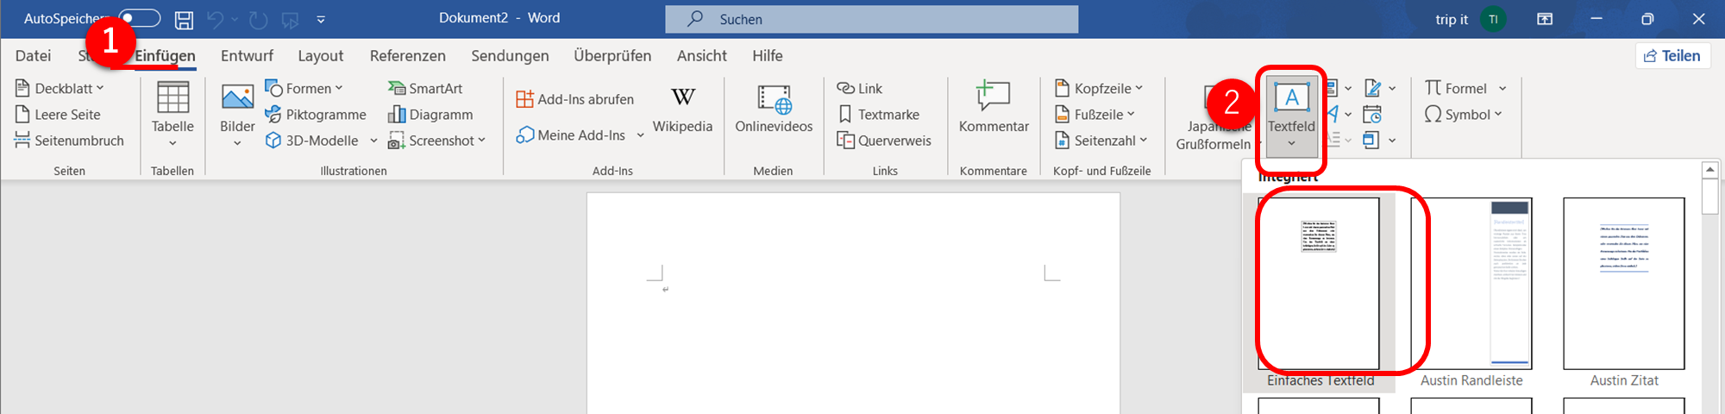Toggle the AutoSpeichern switch
Viewport: 1725px width, 414px height.
pos(139,18)
